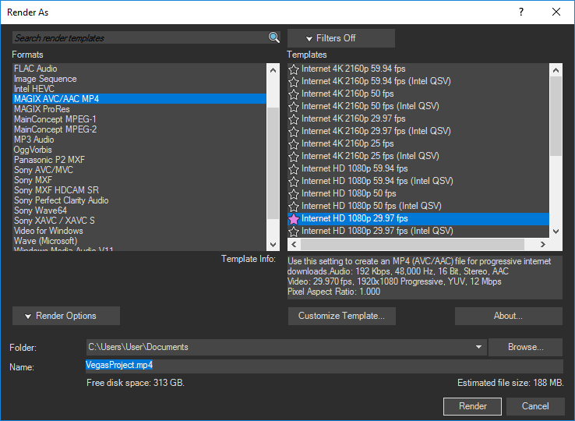The image size is (575, 421).
Task: Favorite Internet HD 1080p 50 fps template
Action: pyautogui.click(x=294, y=194)
